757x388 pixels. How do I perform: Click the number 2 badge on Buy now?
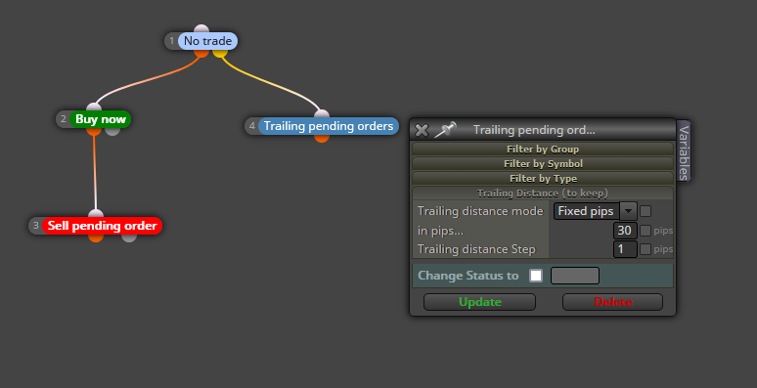click(x=64, y=119)
